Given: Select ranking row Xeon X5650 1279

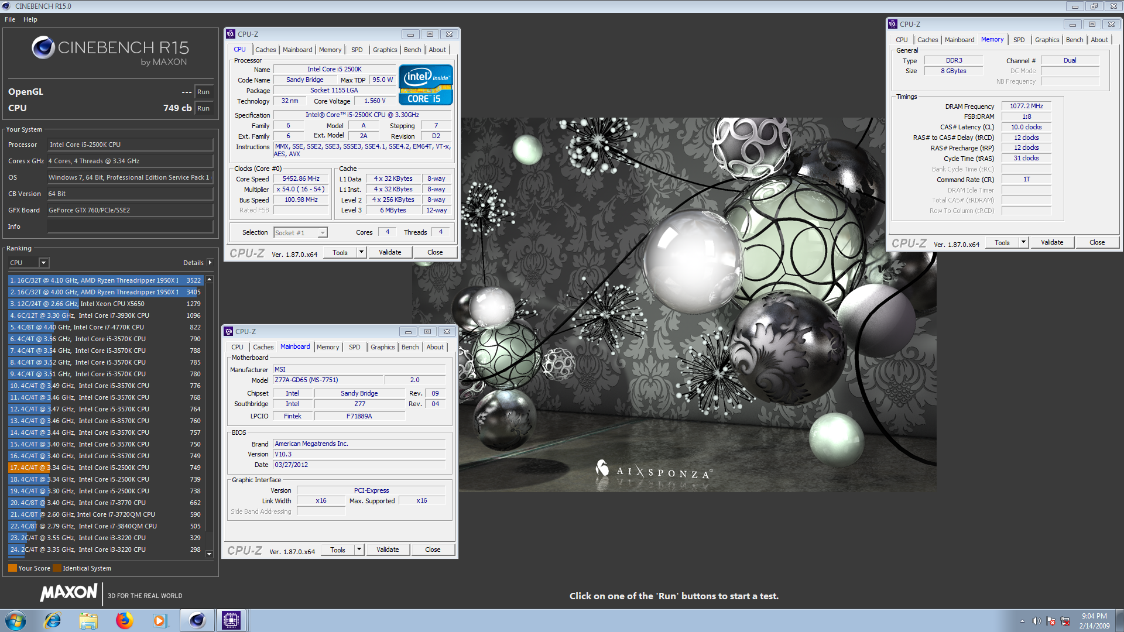Looking at the screenshot, I should [105, 304].
